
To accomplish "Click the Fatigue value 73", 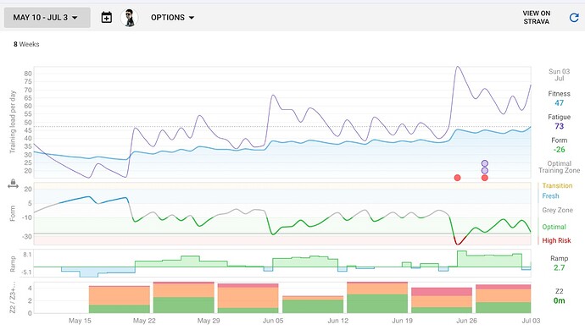I will click(x=559, y=126).
